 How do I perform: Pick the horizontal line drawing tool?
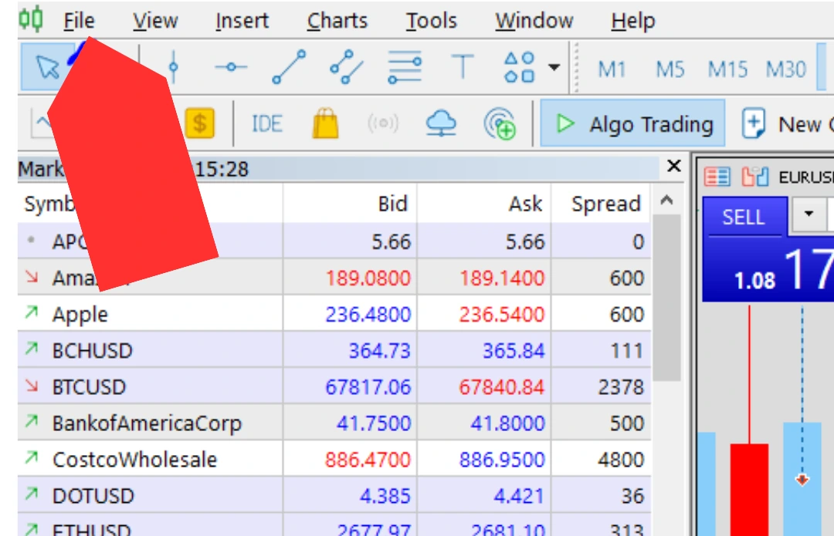click(230, 68)
